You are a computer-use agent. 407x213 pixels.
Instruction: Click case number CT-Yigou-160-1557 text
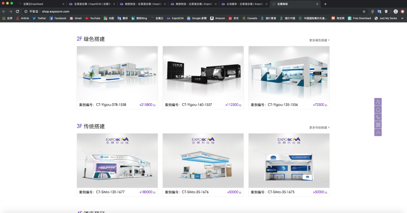[x=197, y=105]
